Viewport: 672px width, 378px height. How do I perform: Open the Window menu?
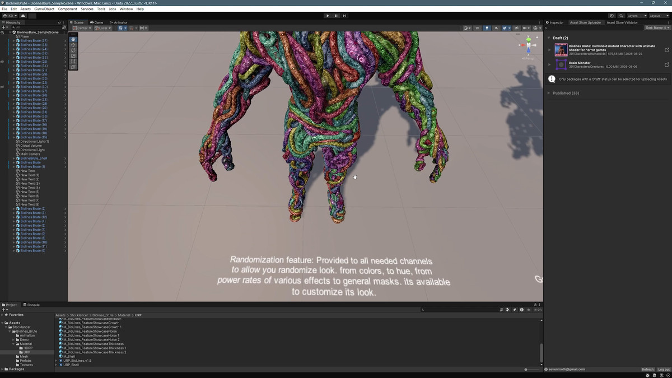click(126, 9)
